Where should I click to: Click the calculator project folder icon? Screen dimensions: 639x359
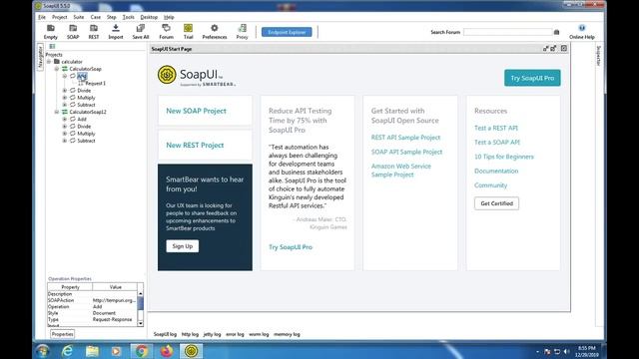coord(57,62)
